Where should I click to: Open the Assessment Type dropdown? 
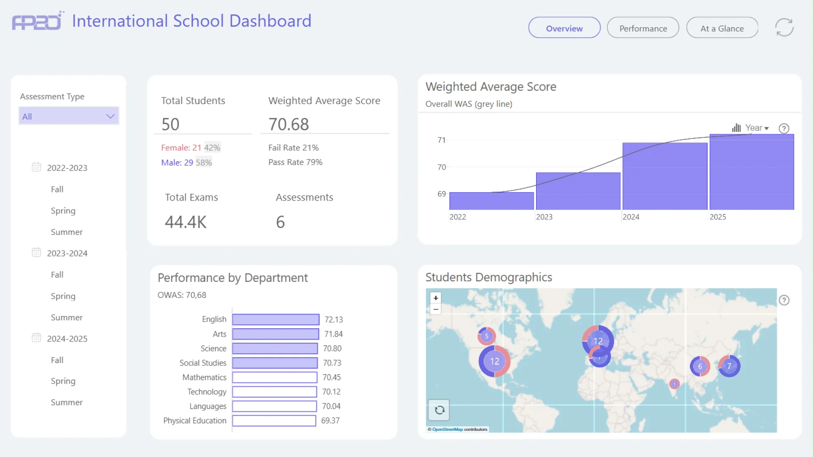(x=69, y=116)
